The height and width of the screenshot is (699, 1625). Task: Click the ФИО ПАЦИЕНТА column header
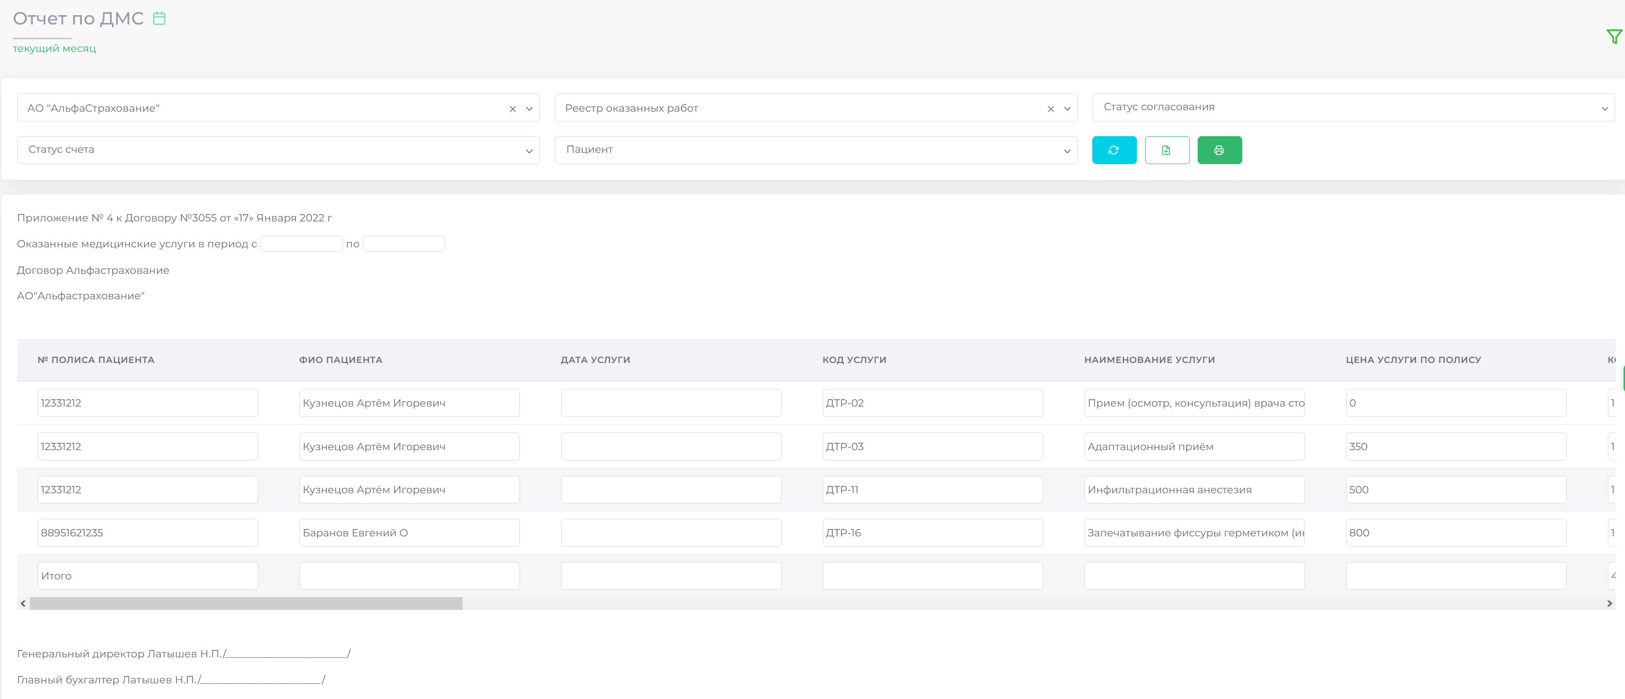point(341,360)
